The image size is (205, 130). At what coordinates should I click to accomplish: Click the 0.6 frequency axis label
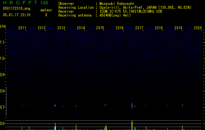(2, 123)
